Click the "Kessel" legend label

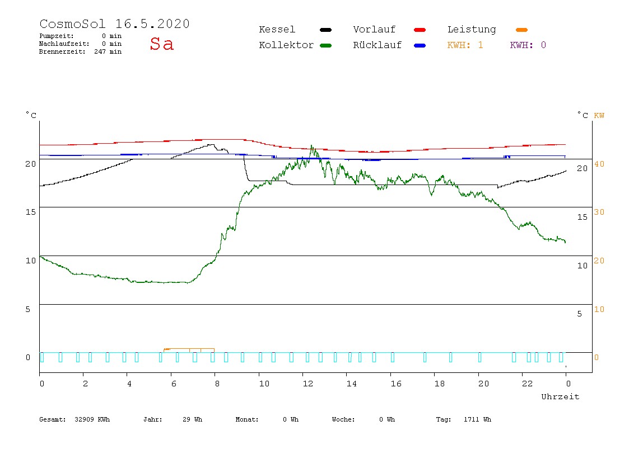point(277,30)
